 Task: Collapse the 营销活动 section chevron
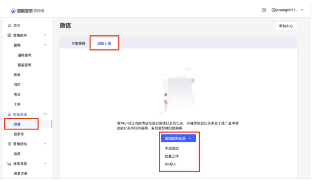(45, 144)
